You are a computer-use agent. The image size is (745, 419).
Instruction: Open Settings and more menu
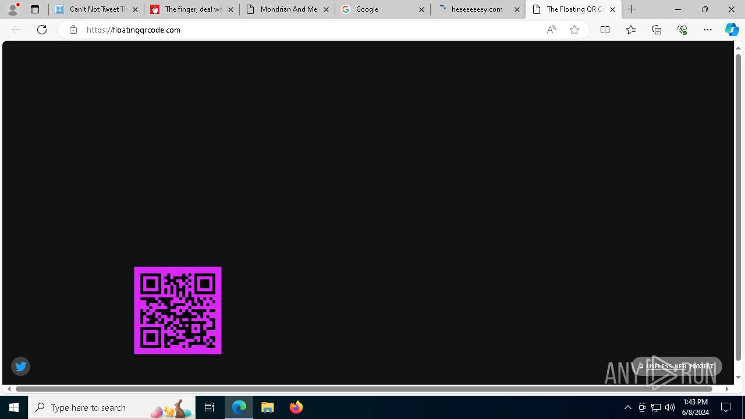[x=708, y=30]
